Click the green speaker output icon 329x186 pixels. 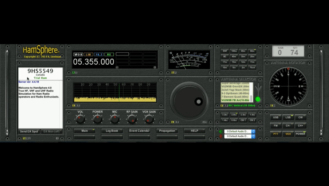(x=221, y=132)
